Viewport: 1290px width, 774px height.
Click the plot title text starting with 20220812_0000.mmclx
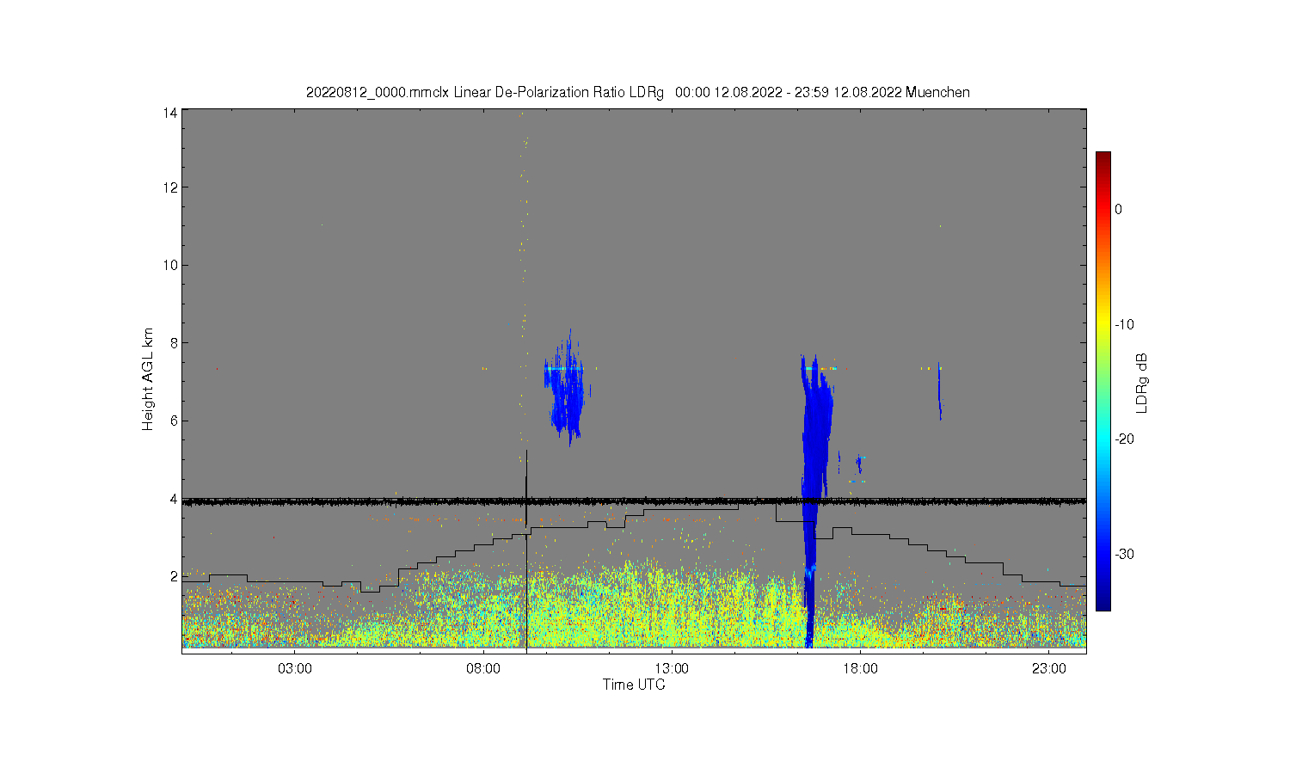click(638, 92)
